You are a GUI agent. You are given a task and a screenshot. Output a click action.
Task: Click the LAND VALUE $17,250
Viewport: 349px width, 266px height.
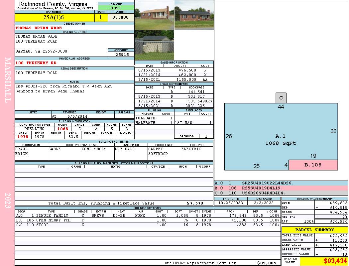pos(339,245)
